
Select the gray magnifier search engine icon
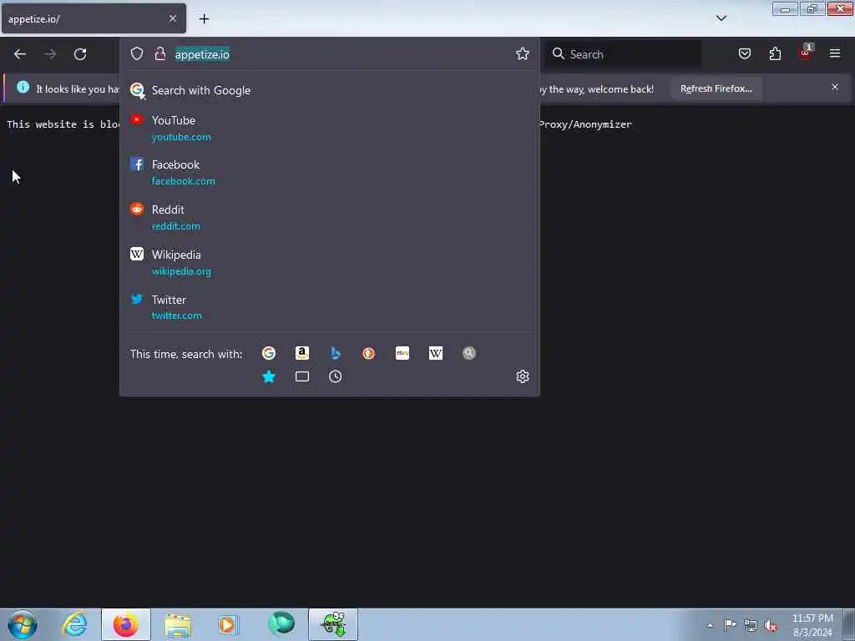pos(469,353)
